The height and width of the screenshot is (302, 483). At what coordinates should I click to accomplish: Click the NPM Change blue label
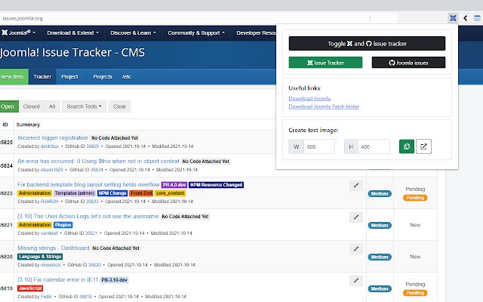pyautogui.click(x=112, y=193)
